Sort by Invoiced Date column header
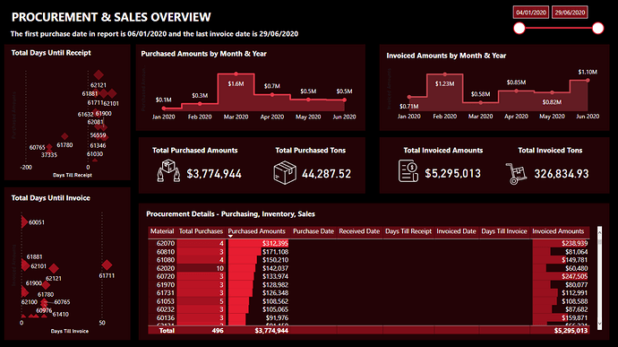This screenshot has width=618, height=347. 456,231
